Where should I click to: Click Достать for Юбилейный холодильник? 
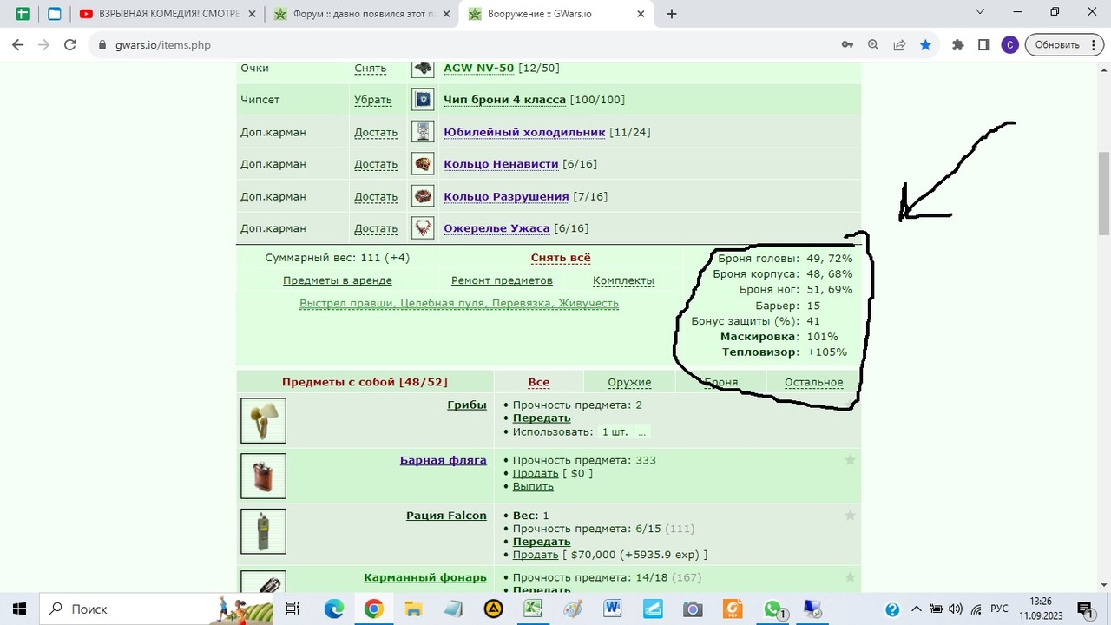[x=376, y=132]
